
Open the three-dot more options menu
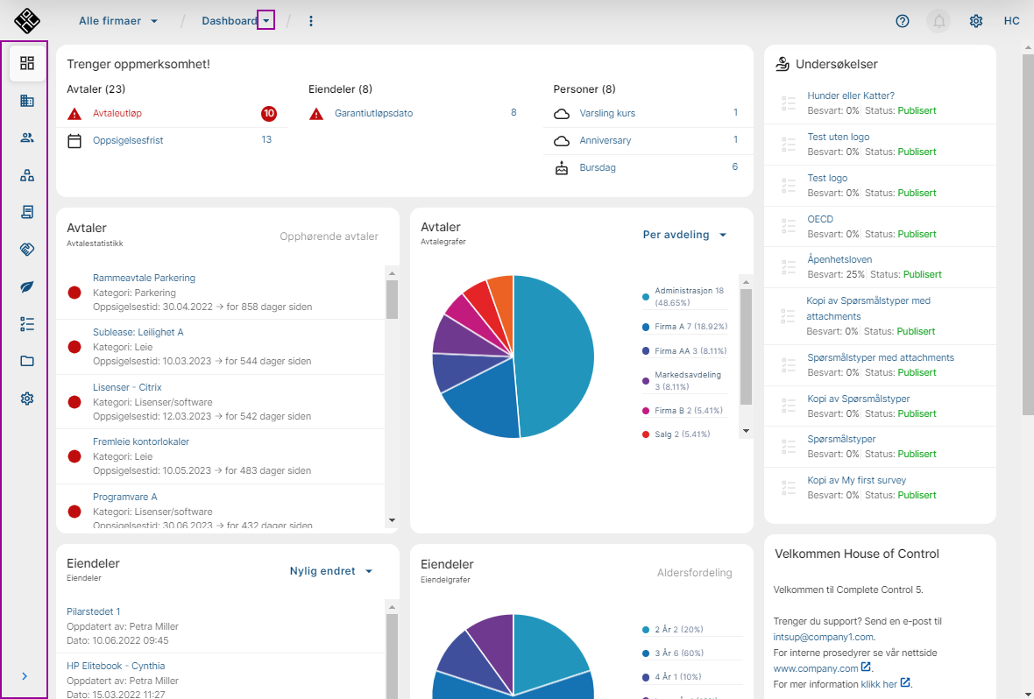coord(311,21)
